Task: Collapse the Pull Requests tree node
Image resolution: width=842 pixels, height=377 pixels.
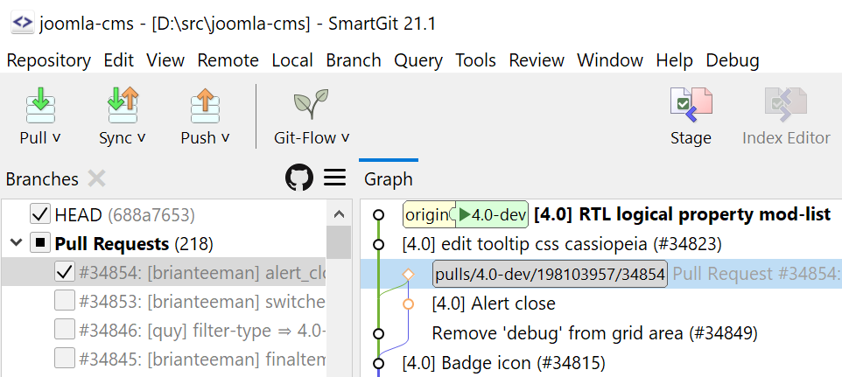Action: (x=16, y=243)
